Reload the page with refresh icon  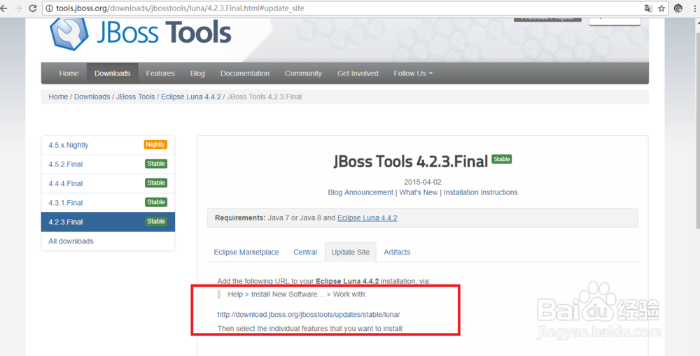33,8
